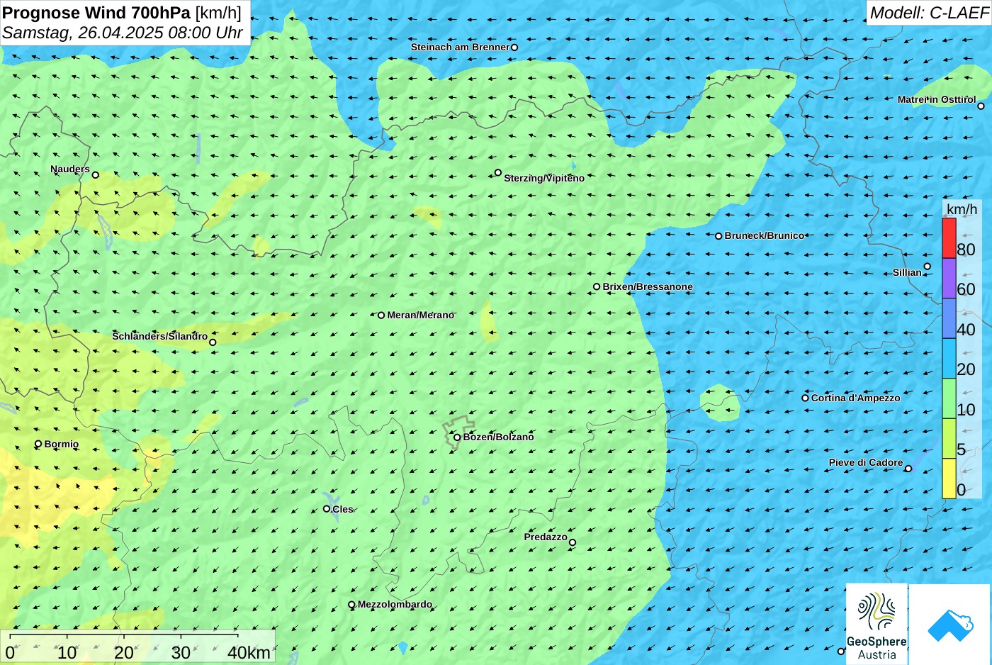
Task: Click the 'km/h' legend heading
Action: [x=962, y=209]
